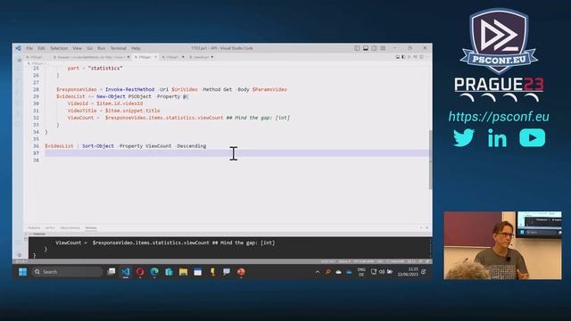Open File Explorer from the taskbar

pyautogui.click(x=183, y=272)
